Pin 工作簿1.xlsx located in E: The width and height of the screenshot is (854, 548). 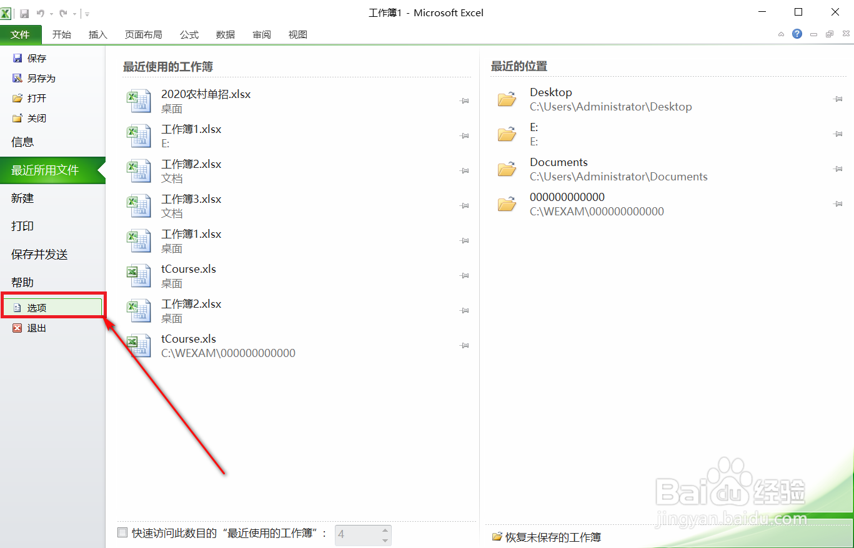(465, 135)
